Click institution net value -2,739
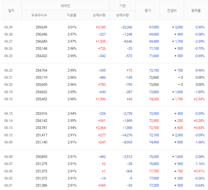This screenshot has height=190, width=208. click(x=127, y=114)
